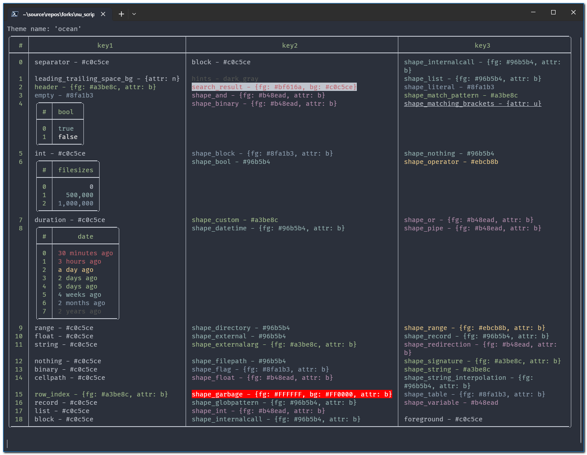Click "block - #c0c5ce" in key2 column
Image resolution: width=587 pixels, height=455 pixels.
221,62
